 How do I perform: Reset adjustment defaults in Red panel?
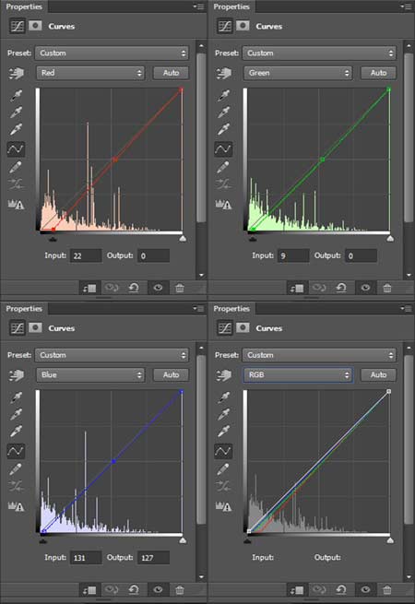pos(134,288)
